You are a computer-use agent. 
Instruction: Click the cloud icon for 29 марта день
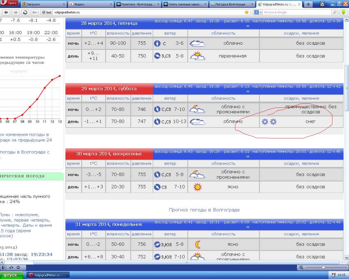pyautogui.click(x=197, y=122)
